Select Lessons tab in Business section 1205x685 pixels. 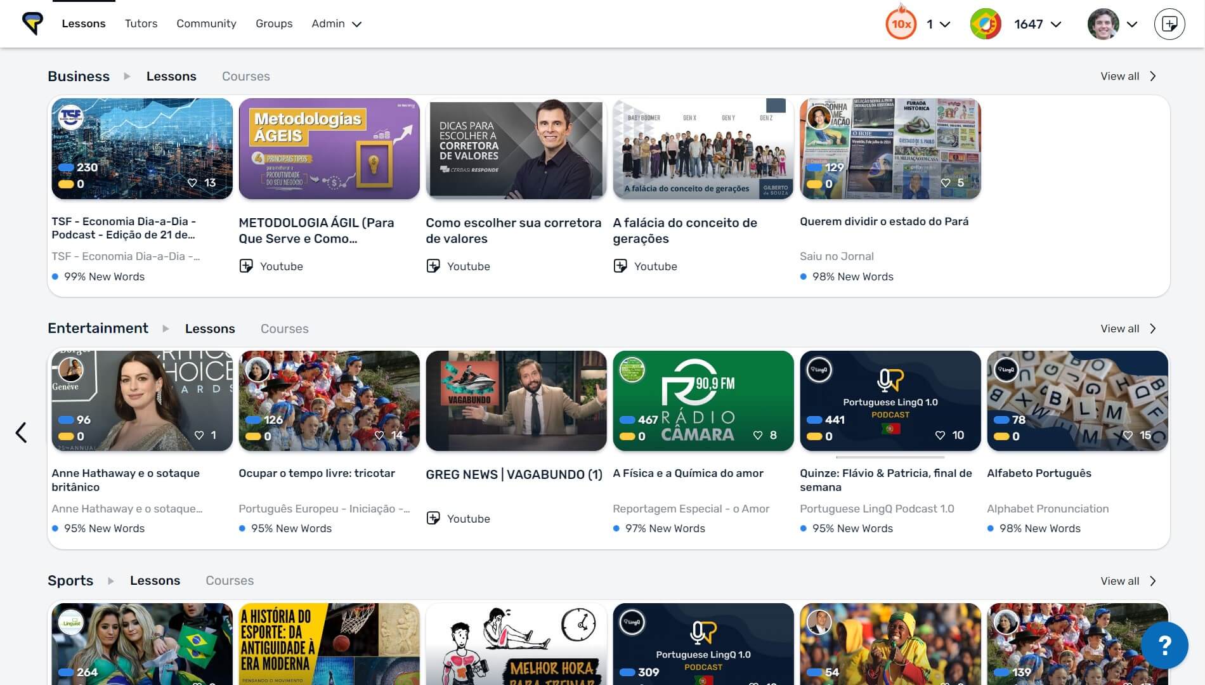coord(171,76)
